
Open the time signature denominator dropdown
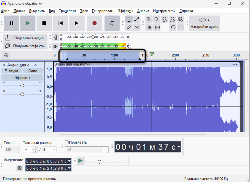(49, 149)
